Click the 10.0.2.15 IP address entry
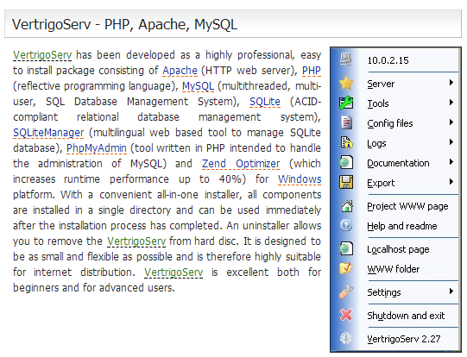This screenshot has height=357, width=467. click(388, 60)
